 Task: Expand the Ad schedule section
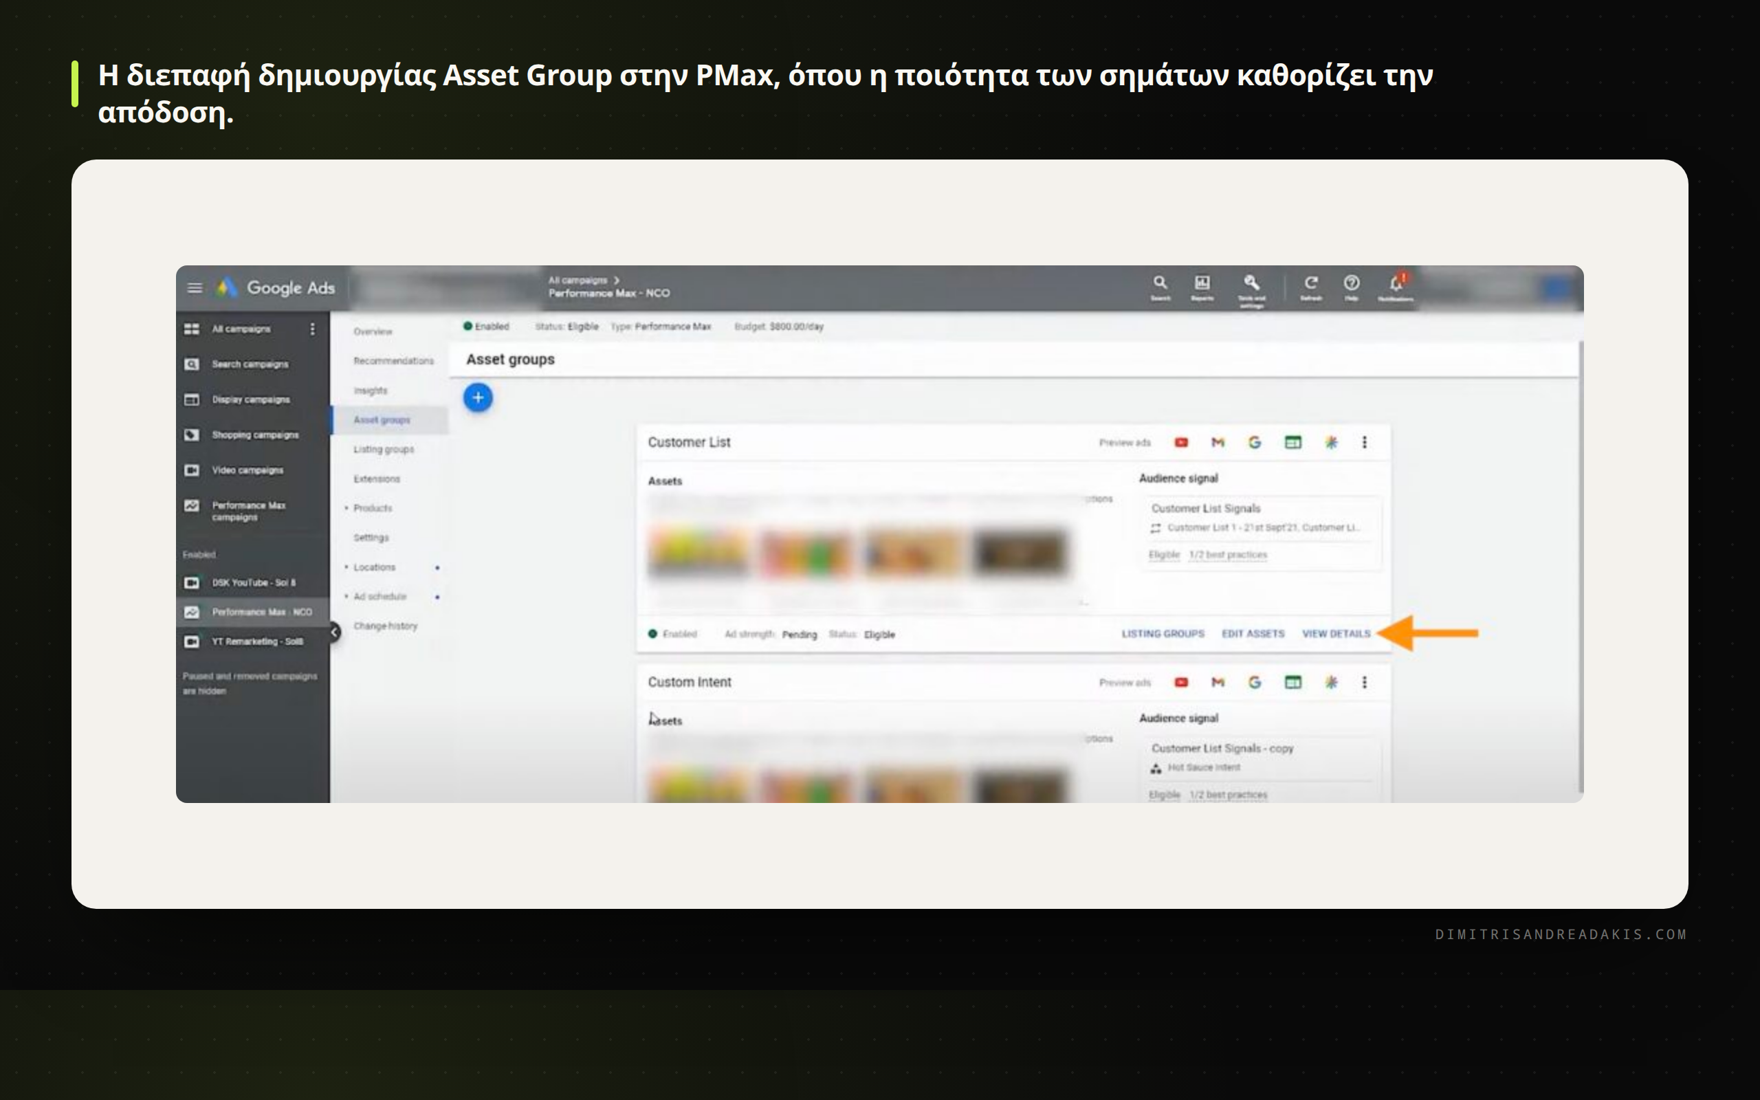376,597
